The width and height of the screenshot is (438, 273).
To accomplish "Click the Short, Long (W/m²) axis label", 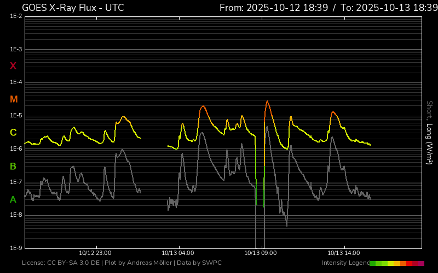I will click(430, 132).
